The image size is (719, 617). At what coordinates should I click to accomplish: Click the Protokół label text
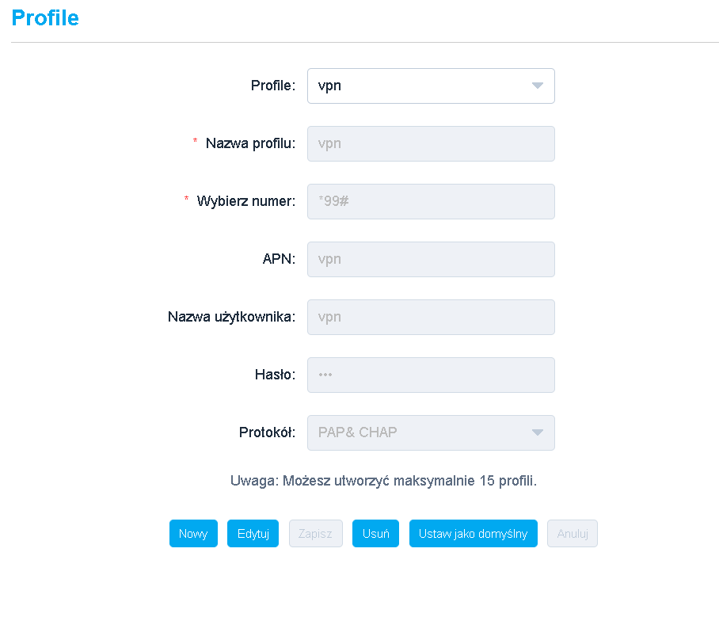(x=267, y=432)
